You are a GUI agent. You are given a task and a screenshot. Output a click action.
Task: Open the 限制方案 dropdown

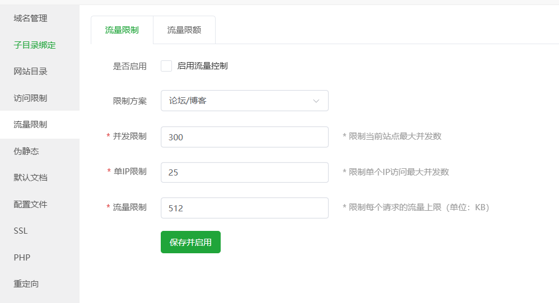point(245,101)
